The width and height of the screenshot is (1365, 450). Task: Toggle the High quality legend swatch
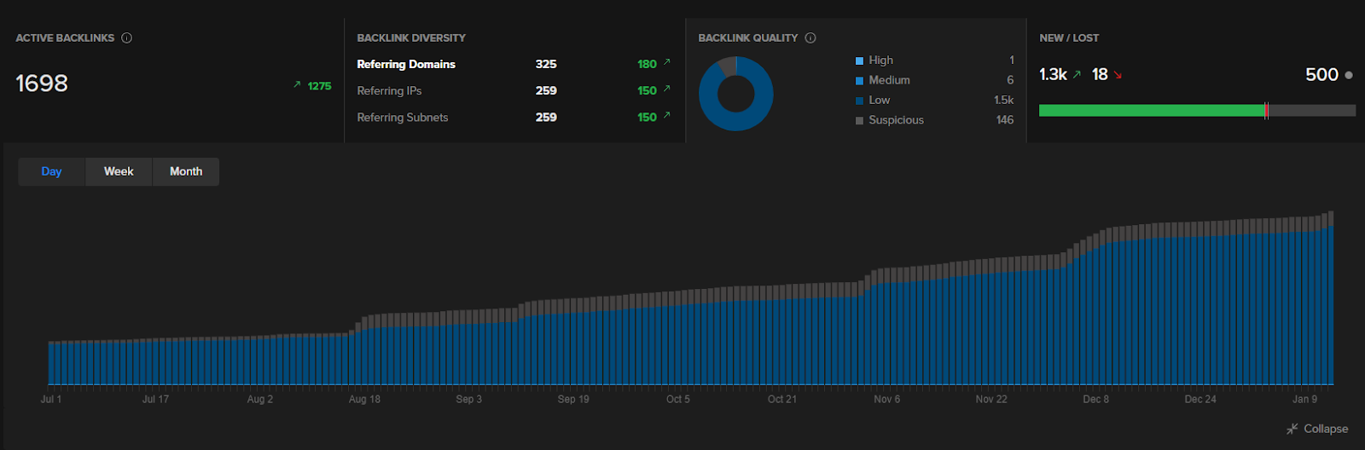point(859,61)
